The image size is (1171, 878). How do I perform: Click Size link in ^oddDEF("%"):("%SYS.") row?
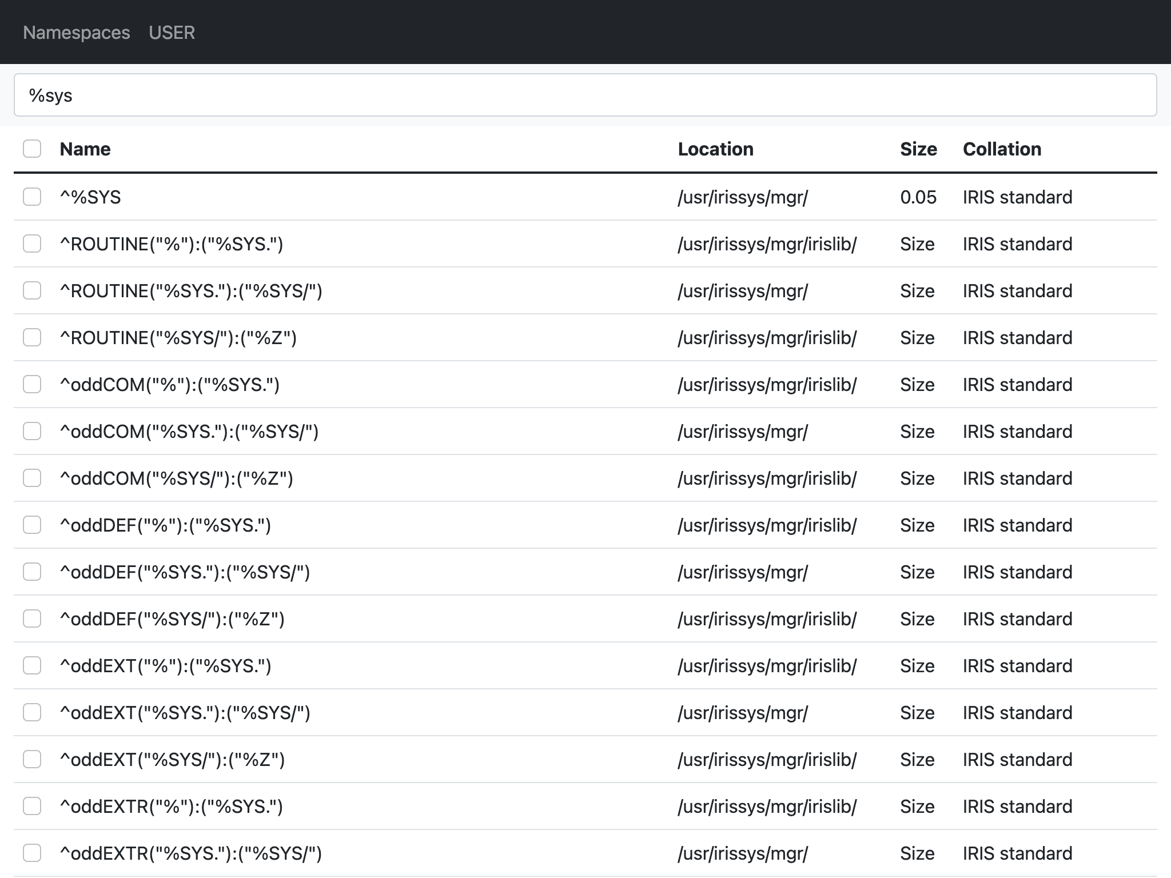click(x=917, y=525)
